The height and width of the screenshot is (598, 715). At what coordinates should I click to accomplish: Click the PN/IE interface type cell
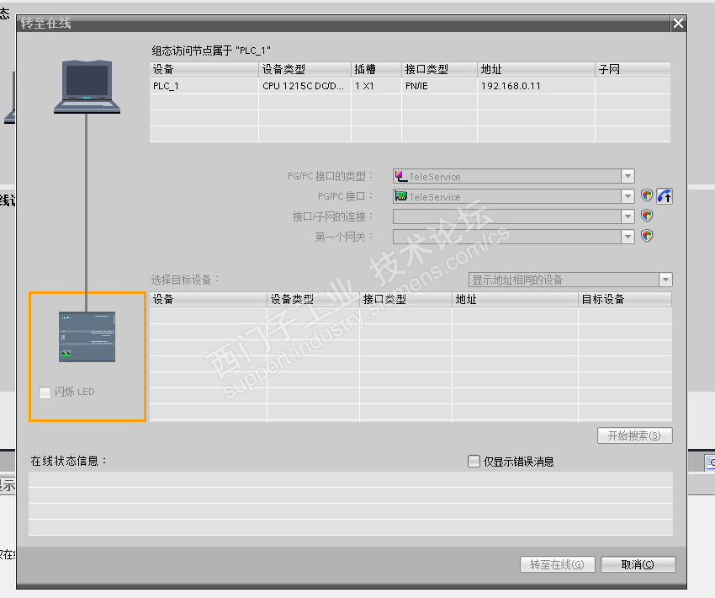[x=439, y=86]
